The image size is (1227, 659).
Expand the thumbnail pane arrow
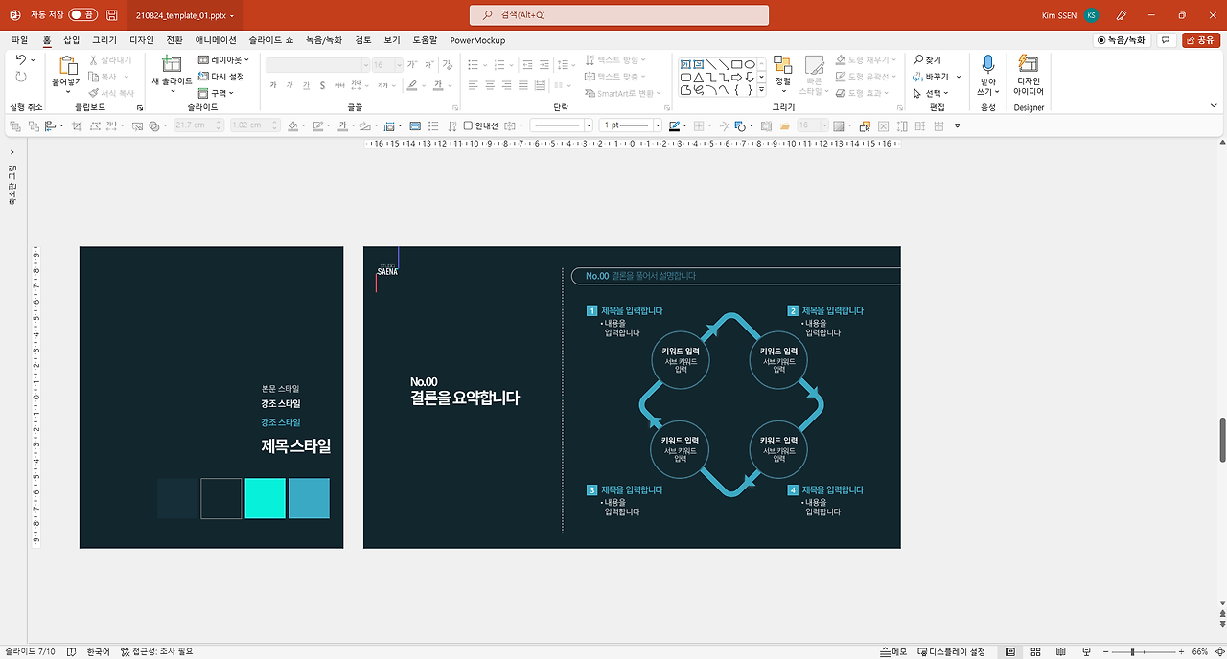pos(12,152)
